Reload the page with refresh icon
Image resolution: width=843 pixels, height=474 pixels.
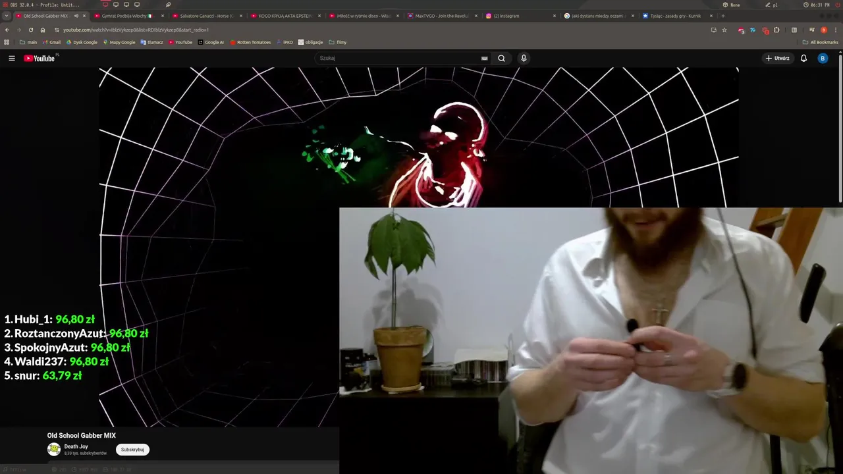coord(31,30)
